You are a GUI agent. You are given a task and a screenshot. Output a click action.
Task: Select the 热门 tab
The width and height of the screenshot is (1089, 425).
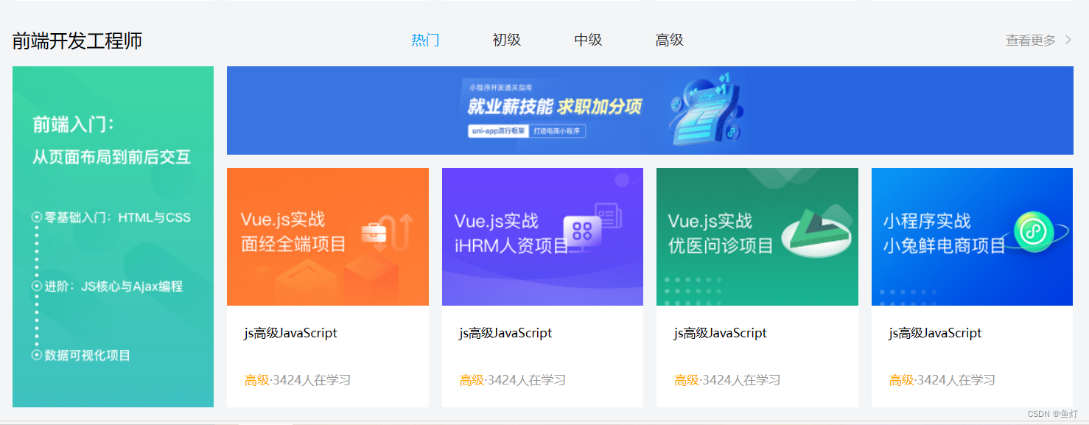(x=425, y=40)
